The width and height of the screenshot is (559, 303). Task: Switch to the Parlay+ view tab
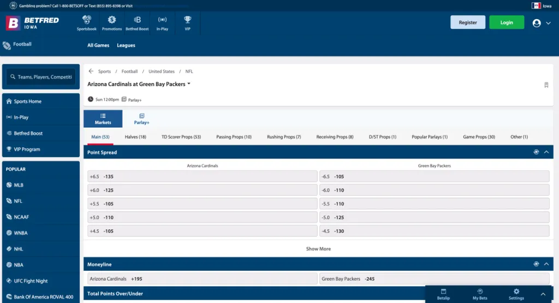point(141,118)
